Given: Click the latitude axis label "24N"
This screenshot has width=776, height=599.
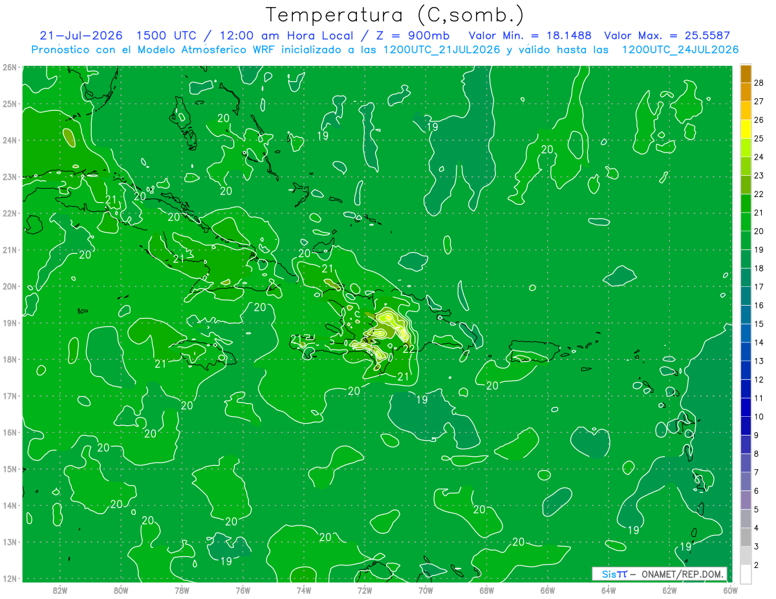Looking at the screenshot, I should tap(10, 140).
